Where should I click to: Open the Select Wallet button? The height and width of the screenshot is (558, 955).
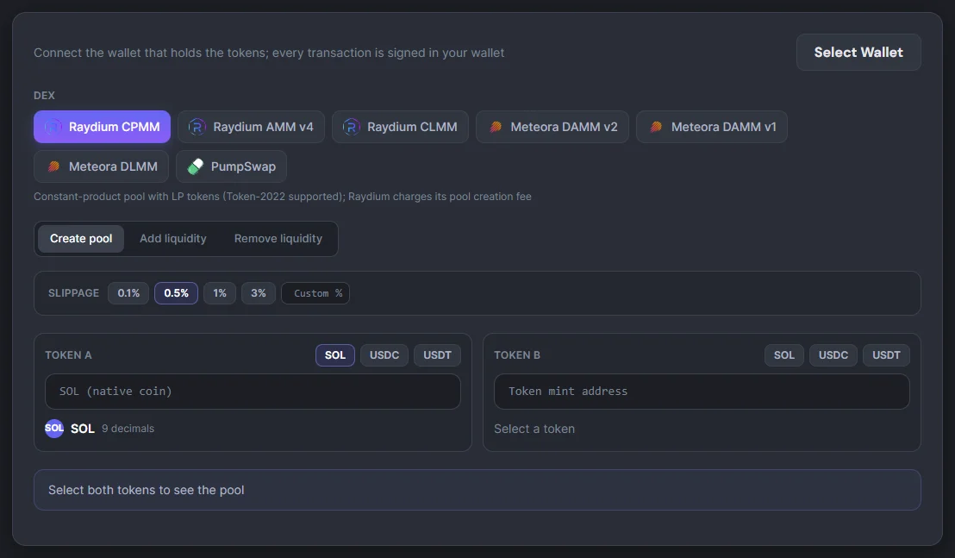click(858, 53)
